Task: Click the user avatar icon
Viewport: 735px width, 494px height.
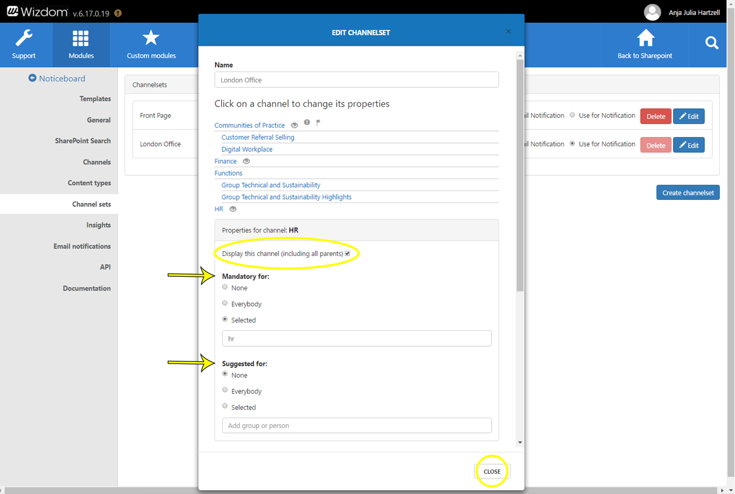Action: 652,12
